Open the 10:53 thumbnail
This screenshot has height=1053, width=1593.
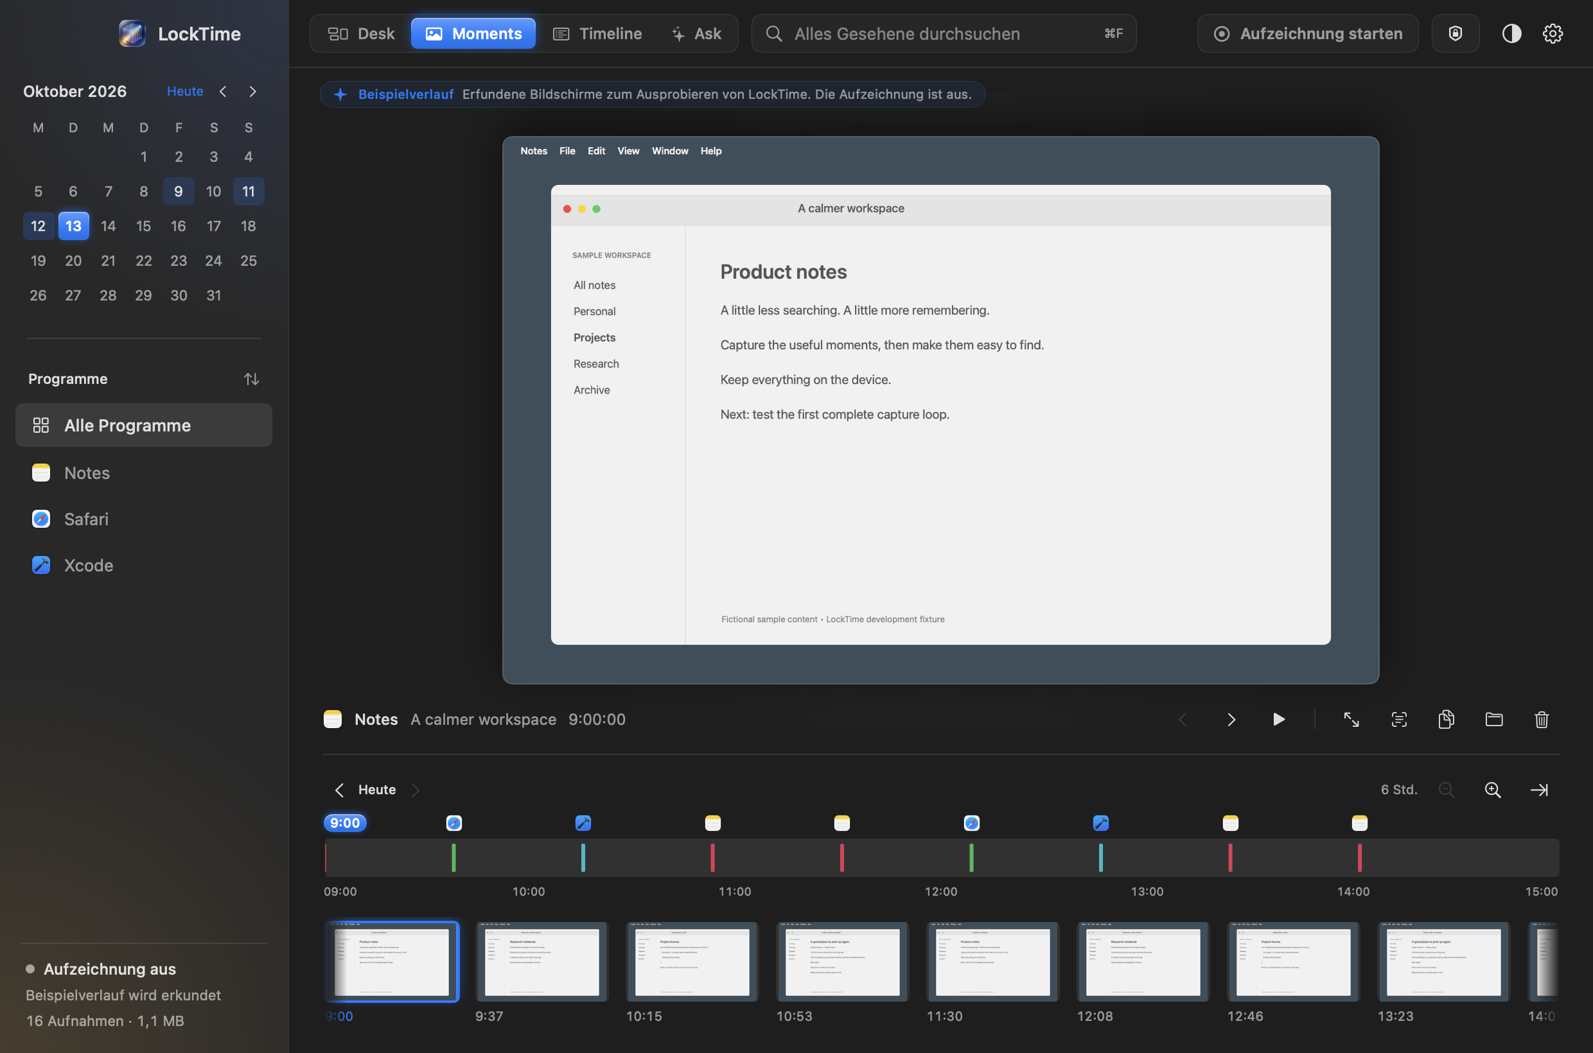click(843, 962)
